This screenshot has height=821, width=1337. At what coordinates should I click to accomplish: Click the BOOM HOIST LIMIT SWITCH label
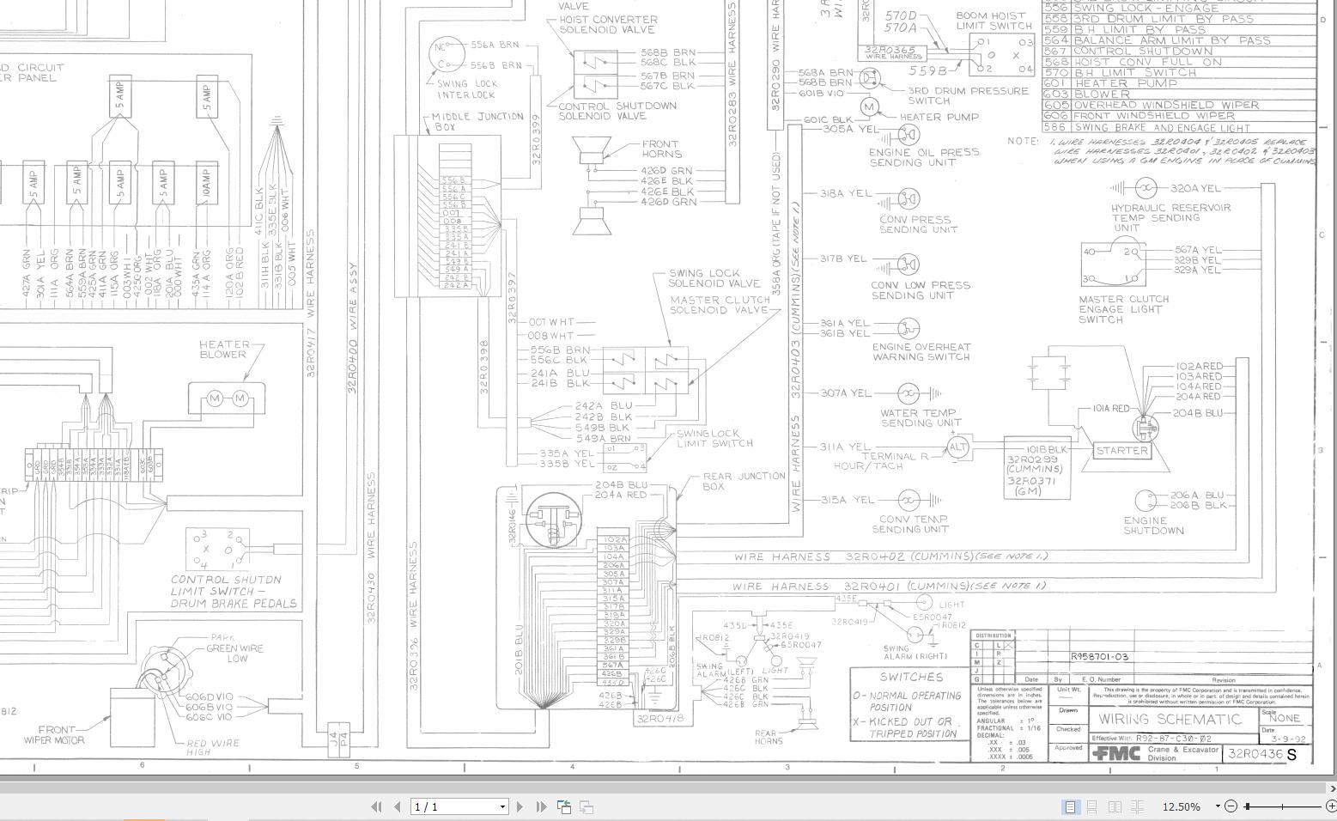[x=994, y=21]
